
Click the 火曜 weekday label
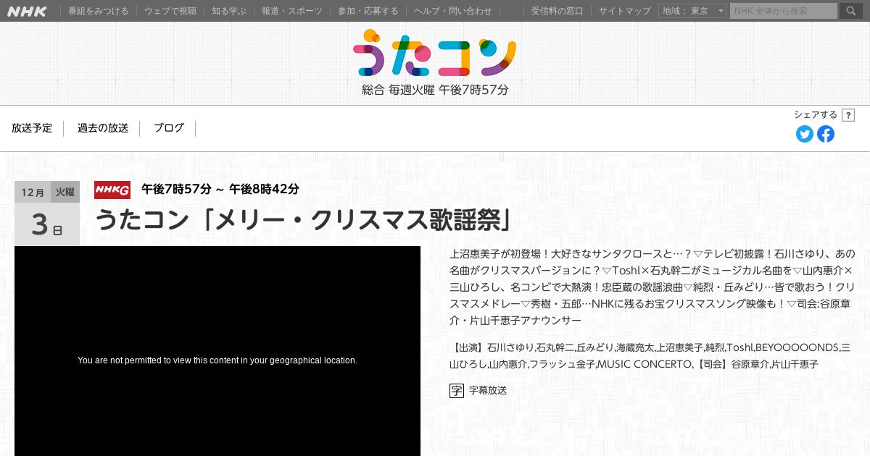click(65, 192)
